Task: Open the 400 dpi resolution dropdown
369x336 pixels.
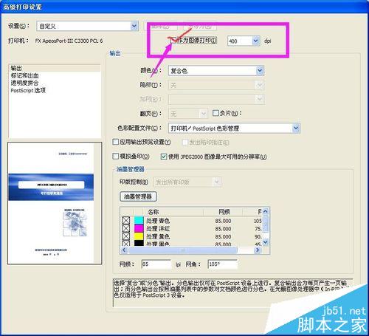Action: click(x=244, y=41)
